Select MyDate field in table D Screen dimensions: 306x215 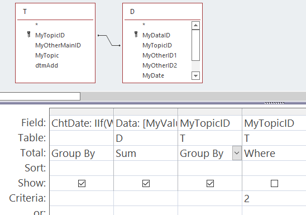coord(153,75)
